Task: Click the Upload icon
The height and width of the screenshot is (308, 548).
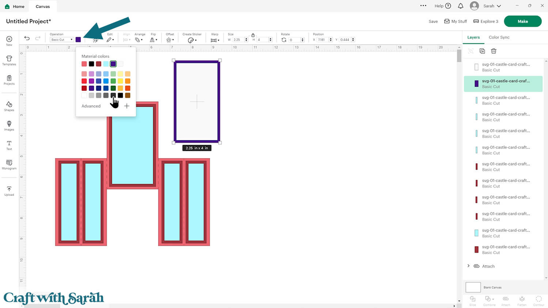Action: (x=9, y=191)
